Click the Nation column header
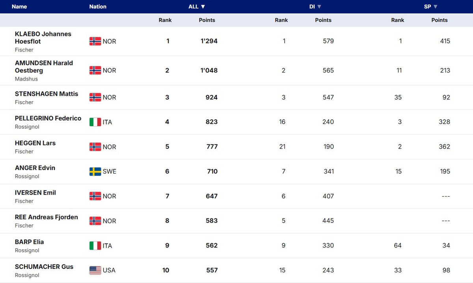 98,7
